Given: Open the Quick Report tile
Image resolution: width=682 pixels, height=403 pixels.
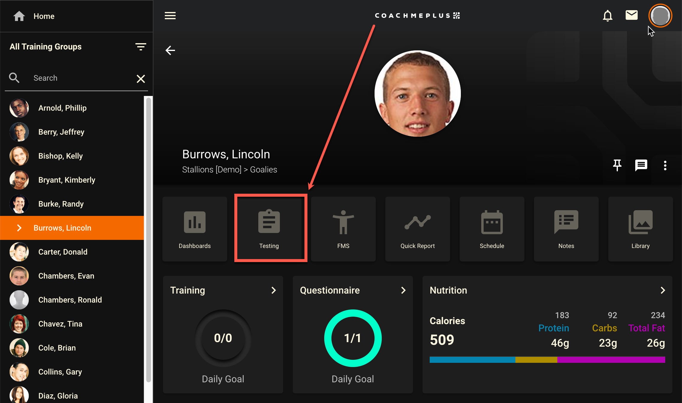Looking at the screenshot, I should (417, 229).
